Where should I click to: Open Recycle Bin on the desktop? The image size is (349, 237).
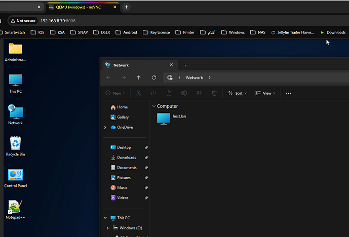15,145
